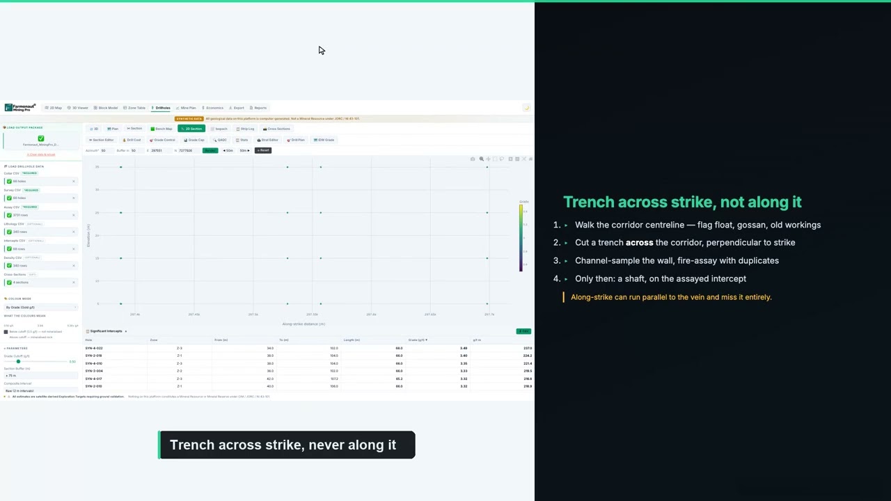Collapse the Parameters section

pos(16,348)
